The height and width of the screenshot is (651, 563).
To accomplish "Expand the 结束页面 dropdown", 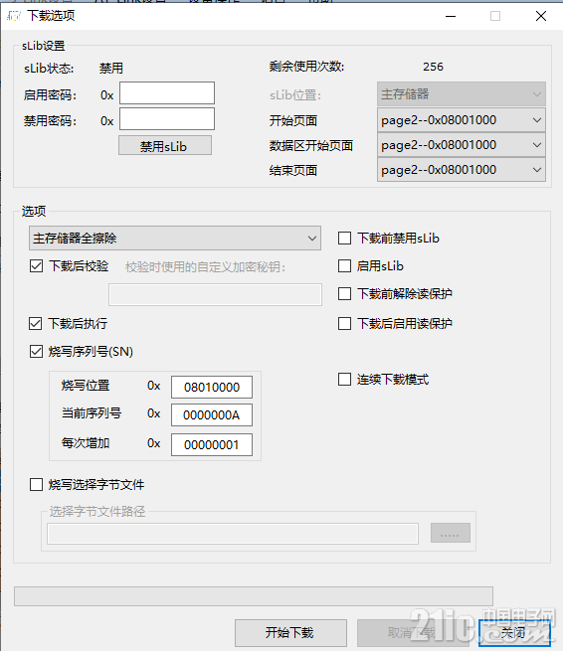I will coord(462,170).
